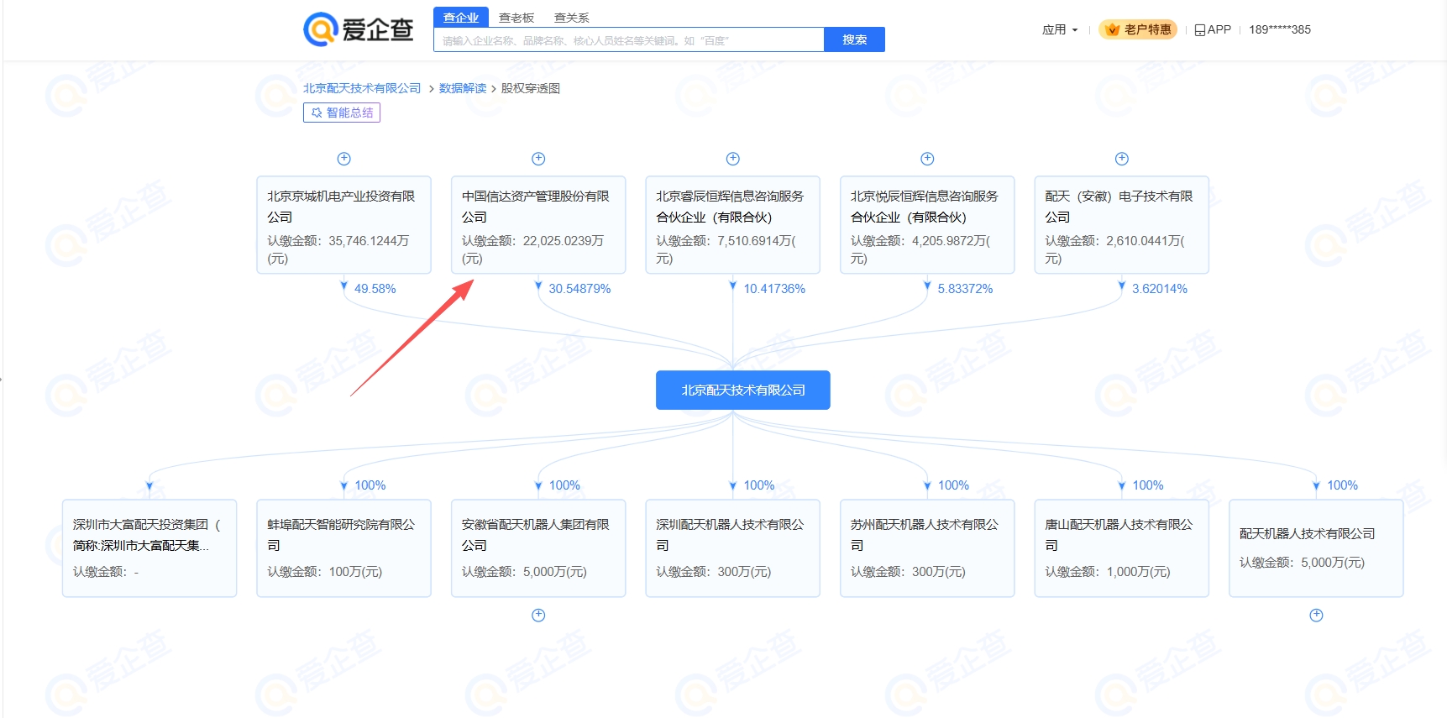Click 100% label above 配天机器人技术有限公司

1342,485
